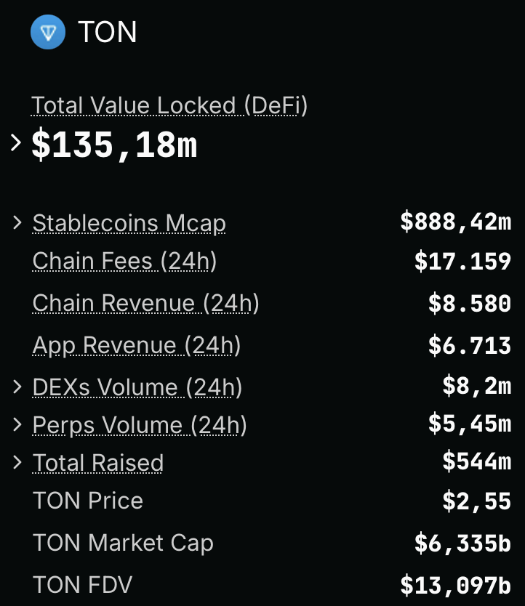The width and height of the screenshot is (525, 606).
Task: Click the TON Market Cap value
Action: click(462, 543)
